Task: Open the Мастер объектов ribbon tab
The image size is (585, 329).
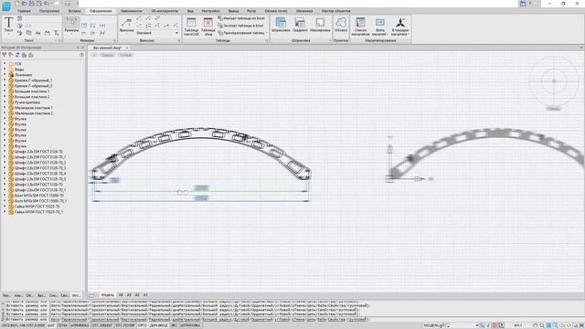Action: tap(336, 11)
